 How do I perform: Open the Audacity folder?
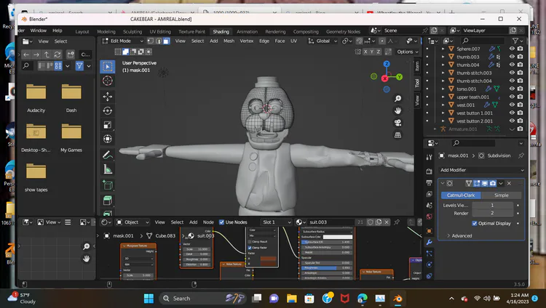click(36, 98)
